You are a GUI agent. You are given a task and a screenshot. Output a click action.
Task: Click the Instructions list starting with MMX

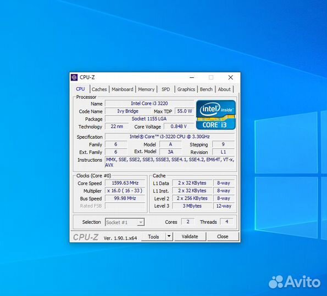click(170, 162)
